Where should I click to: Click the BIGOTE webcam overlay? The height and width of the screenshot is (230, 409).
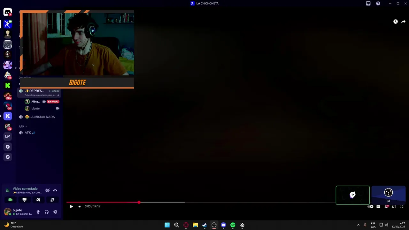pyautogui.click(x=77, y=50)
